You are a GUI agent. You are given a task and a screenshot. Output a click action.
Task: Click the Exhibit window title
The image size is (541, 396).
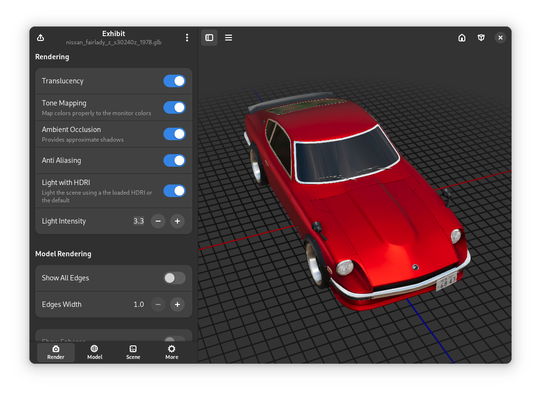pos(113,34)
